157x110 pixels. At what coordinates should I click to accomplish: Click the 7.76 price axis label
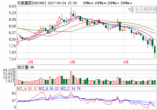pos(12,46)
